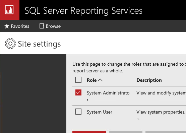Open the Favorites menu item
The image size is (186, 133).
[17, 26]
